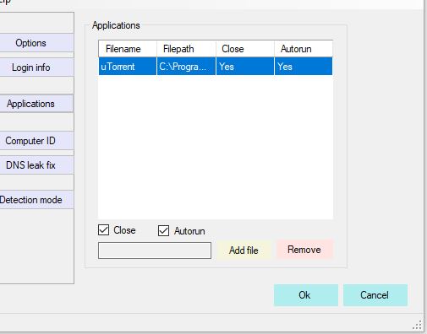This screenshot has height=334, width=427.
Task: Click the Yes value under Autorun column
Action: click(304, 67)
